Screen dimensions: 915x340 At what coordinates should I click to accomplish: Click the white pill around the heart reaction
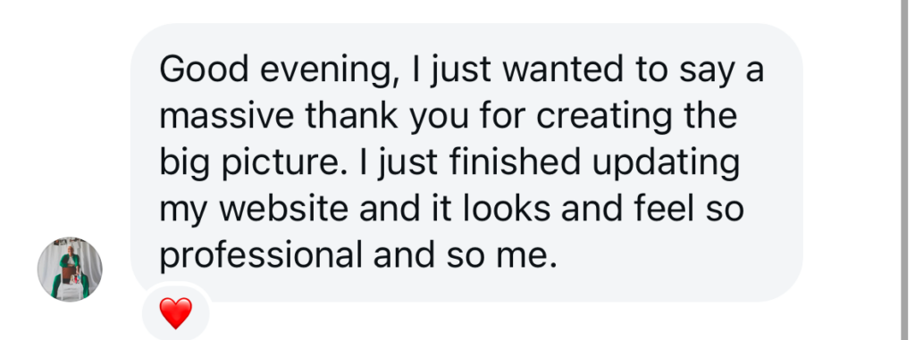coord(176,312)
